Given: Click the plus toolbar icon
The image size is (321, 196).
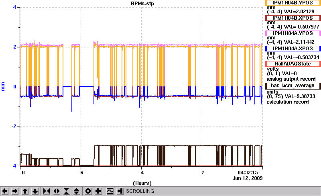Looking at the screenshot, I should point(98,191).
